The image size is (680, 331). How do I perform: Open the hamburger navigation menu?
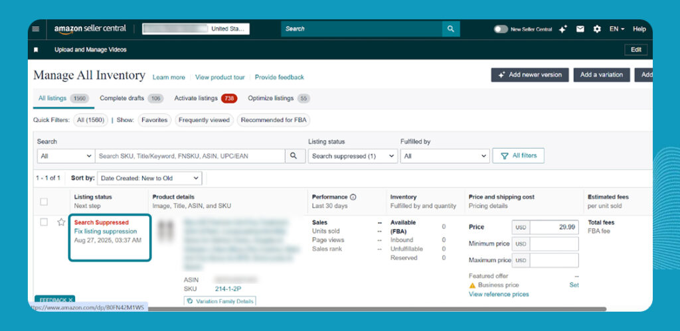tap(36, 29)
